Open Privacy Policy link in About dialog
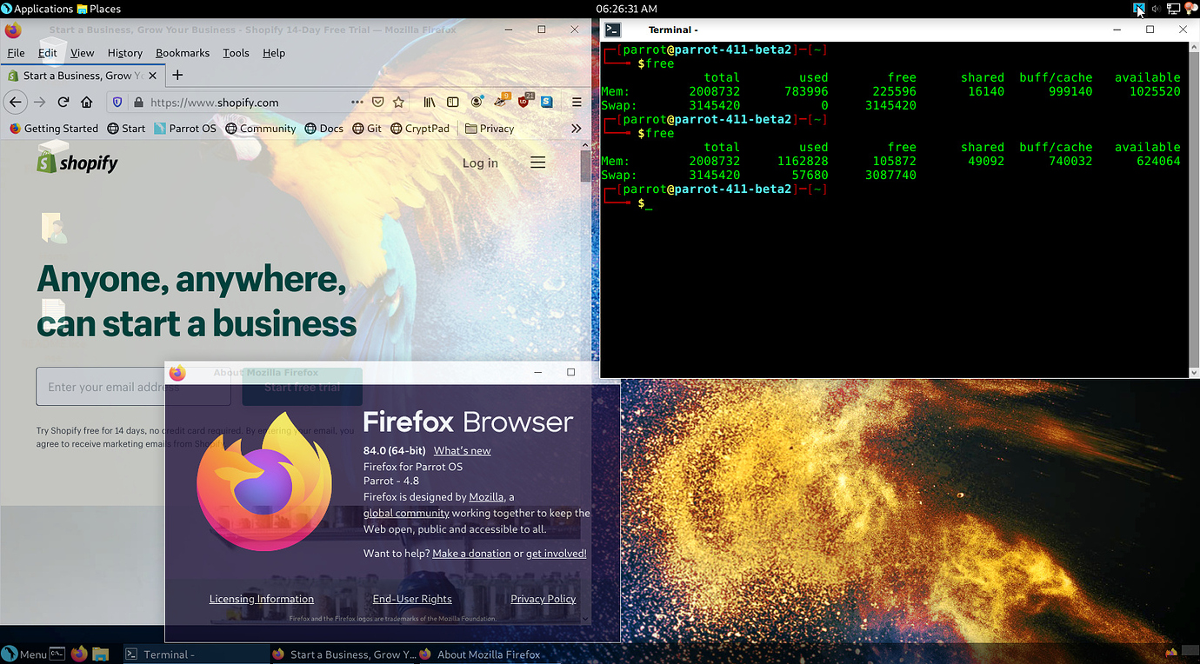Viewport: 1200px width, 664px height. click(x=543, y=599)
